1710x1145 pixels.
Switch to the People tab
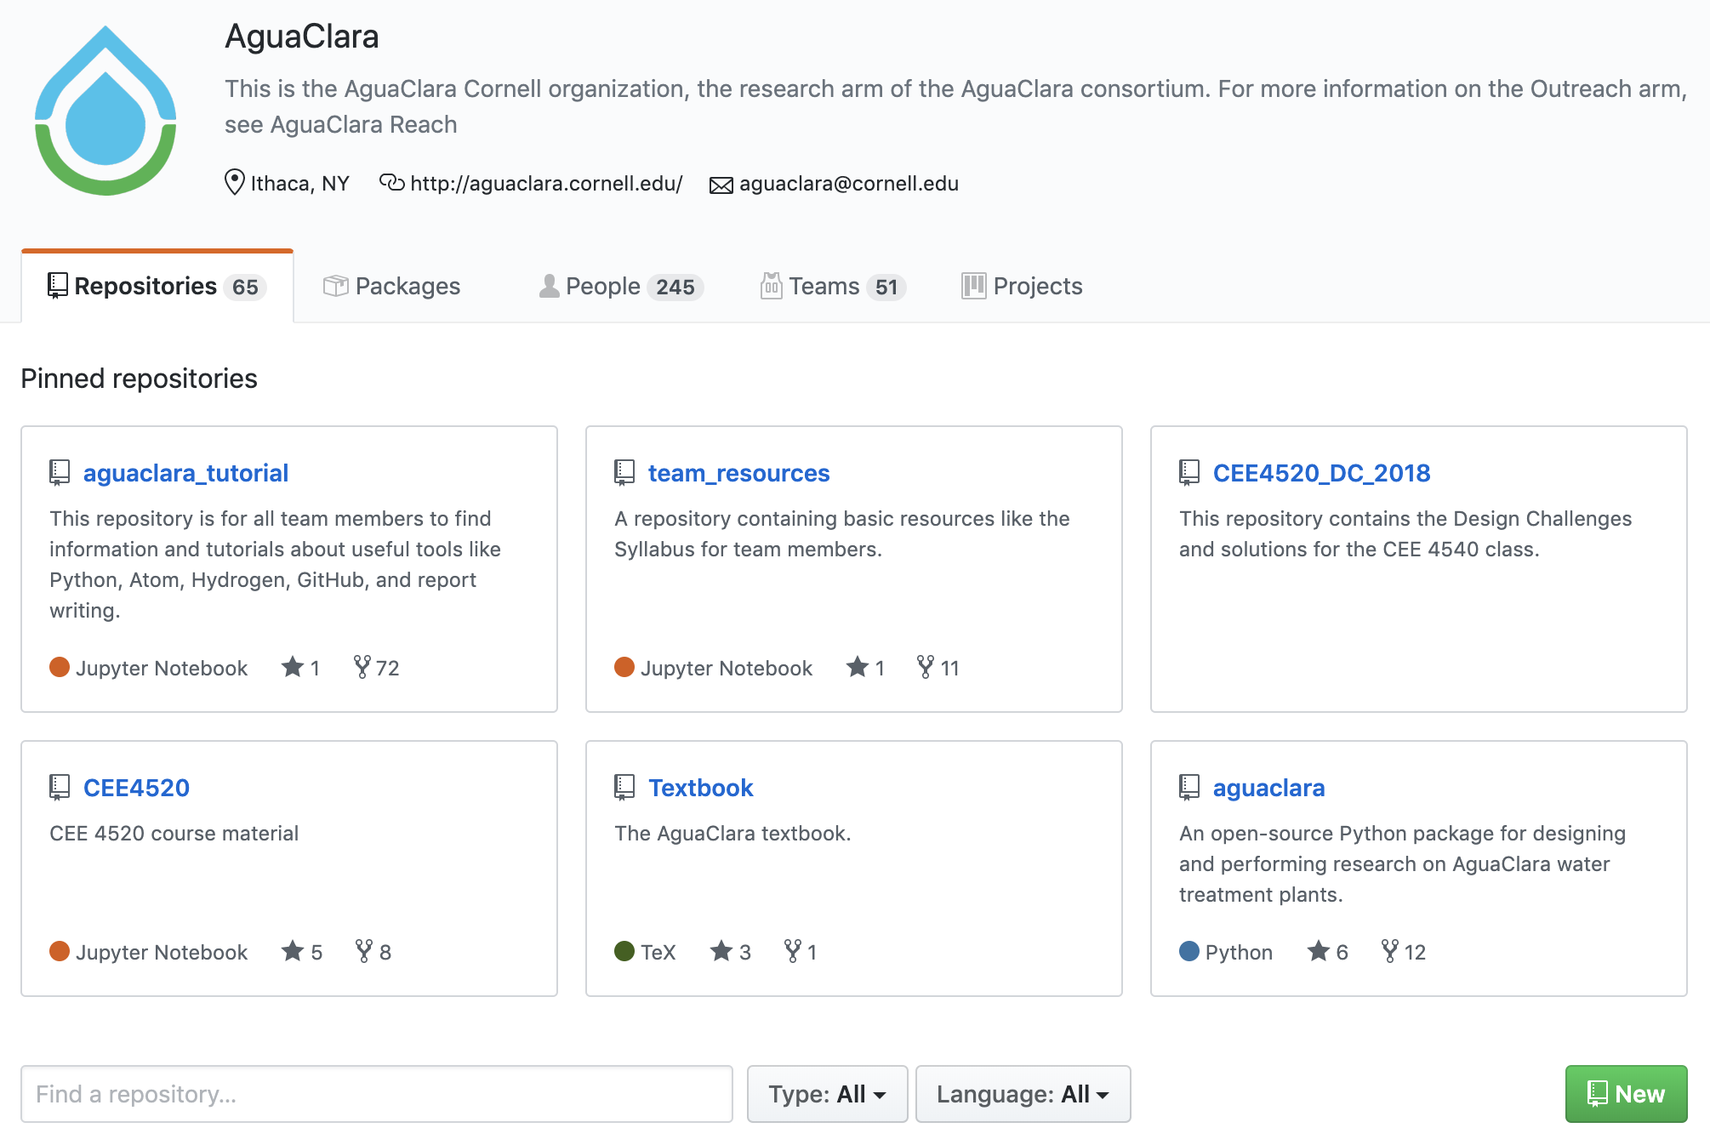621,286
